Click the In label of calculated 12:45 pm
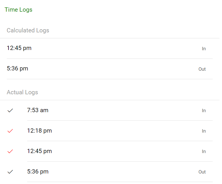 point(204,49)
